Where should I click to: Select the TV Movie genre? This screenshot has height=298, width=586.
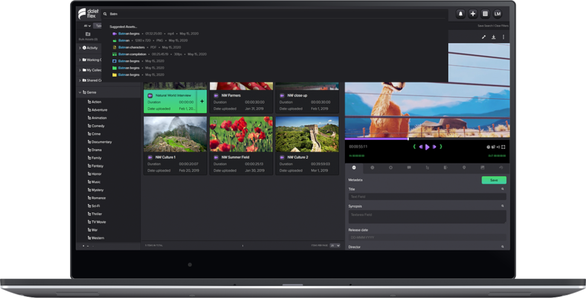(97, 222)
